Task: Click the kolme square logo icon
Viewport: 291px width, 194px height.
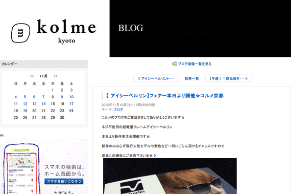Action: pyautogui.click(x=20, y=33)
